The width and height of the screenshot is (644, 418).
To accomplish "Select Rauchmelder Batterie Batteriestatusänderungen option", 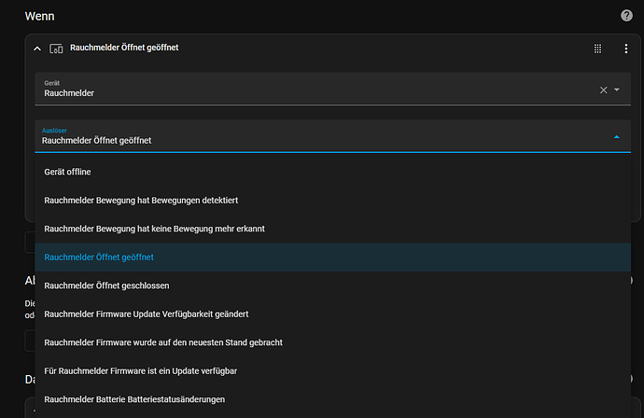I will [332, 399].
